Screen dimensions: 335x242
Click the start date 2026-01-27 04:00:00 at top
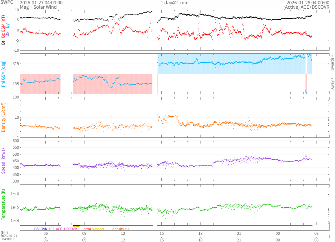(x=41, y=3)
